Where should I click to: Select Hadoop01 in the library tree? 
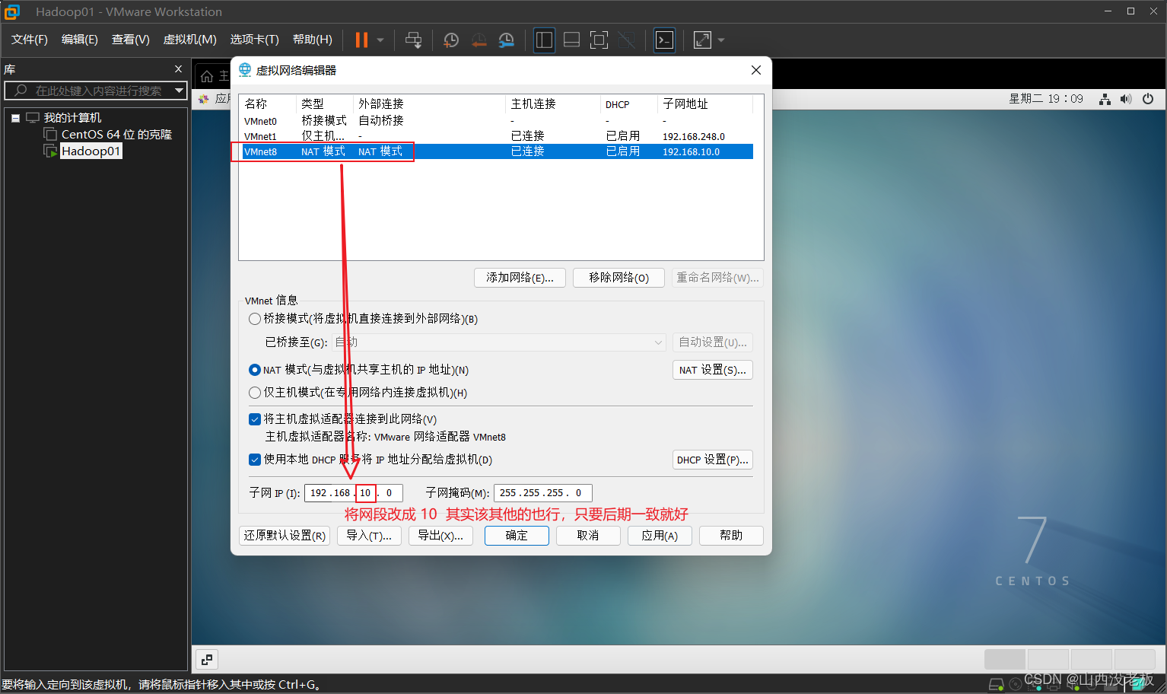point(91,151)
